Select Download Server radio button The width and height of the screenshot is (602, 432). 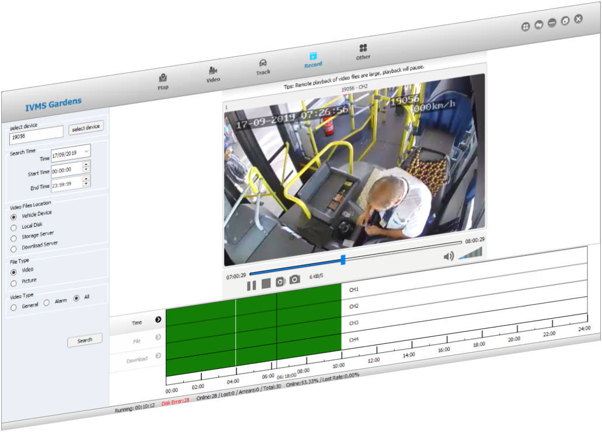[13, 249]
